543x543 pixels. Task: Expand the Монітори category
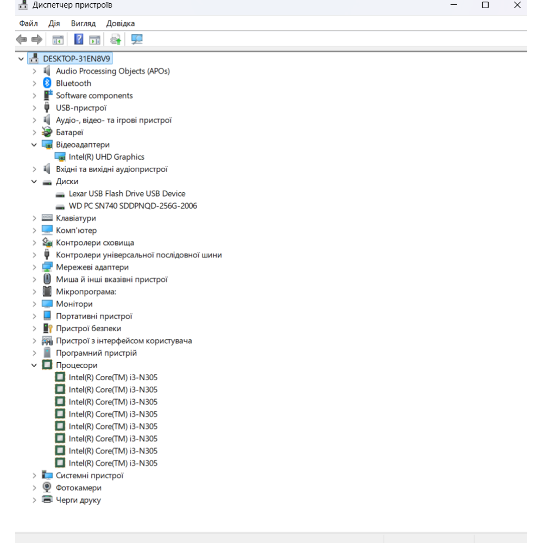click(34, 304)
